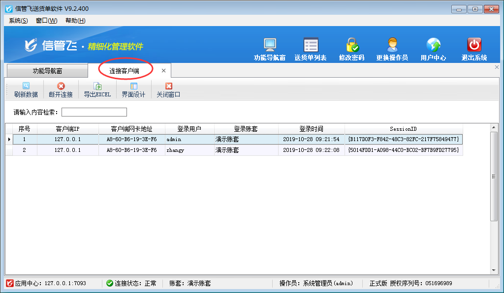Viewport: 504px width, 293px height.
Task: Open the 系统(S) menu
Action: (x=18, y=21)
